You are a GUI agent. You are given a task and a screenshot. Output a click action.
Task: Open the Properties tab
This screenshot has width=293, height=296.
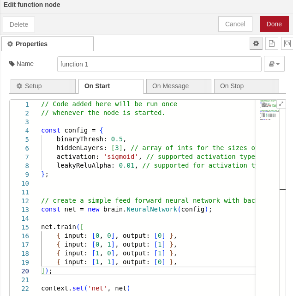pos(48,44)
